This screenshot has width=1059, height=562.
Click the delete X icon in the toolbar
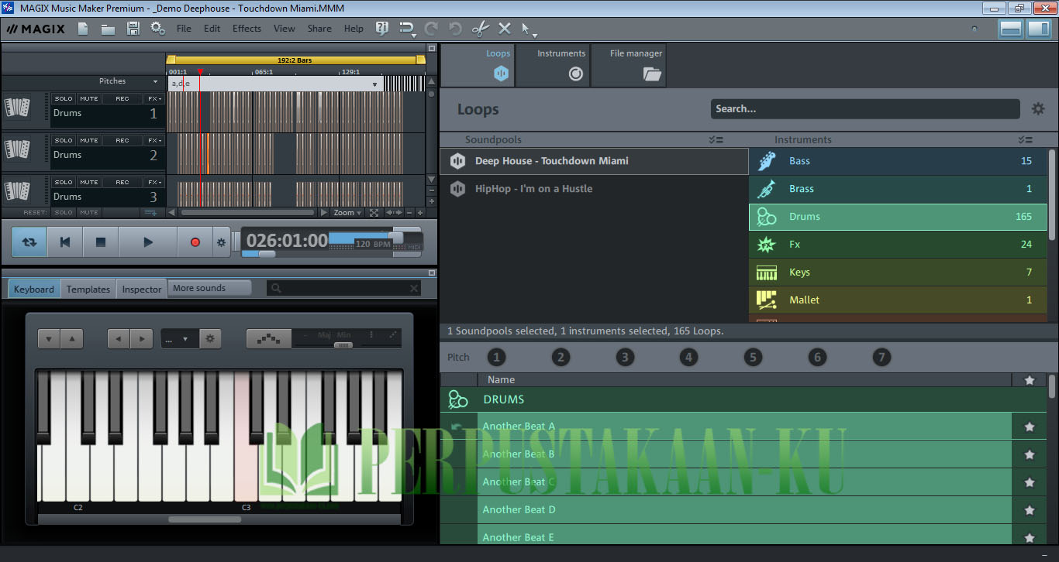coord(504,29)
